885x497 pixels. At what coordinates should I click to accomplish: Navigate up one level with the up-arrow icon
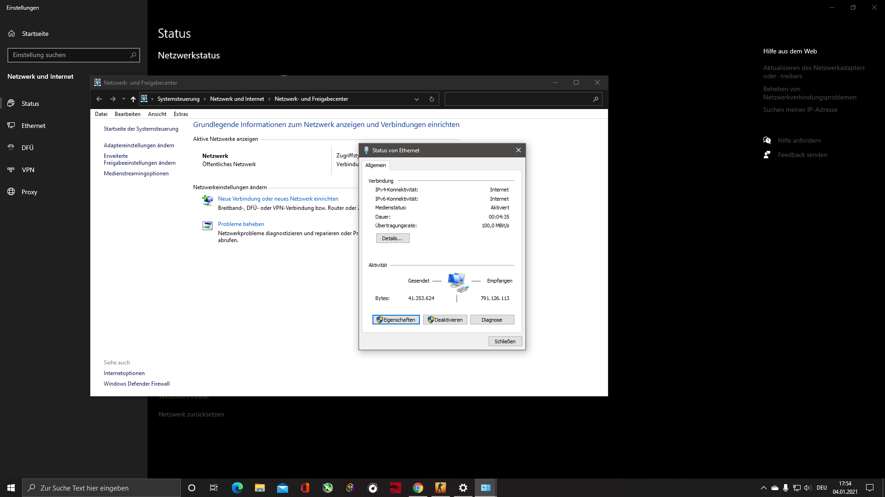pos(133,99)
